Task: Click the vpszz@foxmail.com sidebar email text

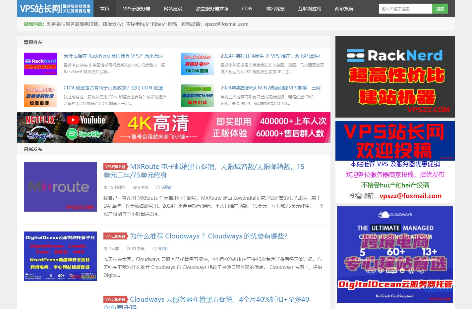Action: (410, 196)
